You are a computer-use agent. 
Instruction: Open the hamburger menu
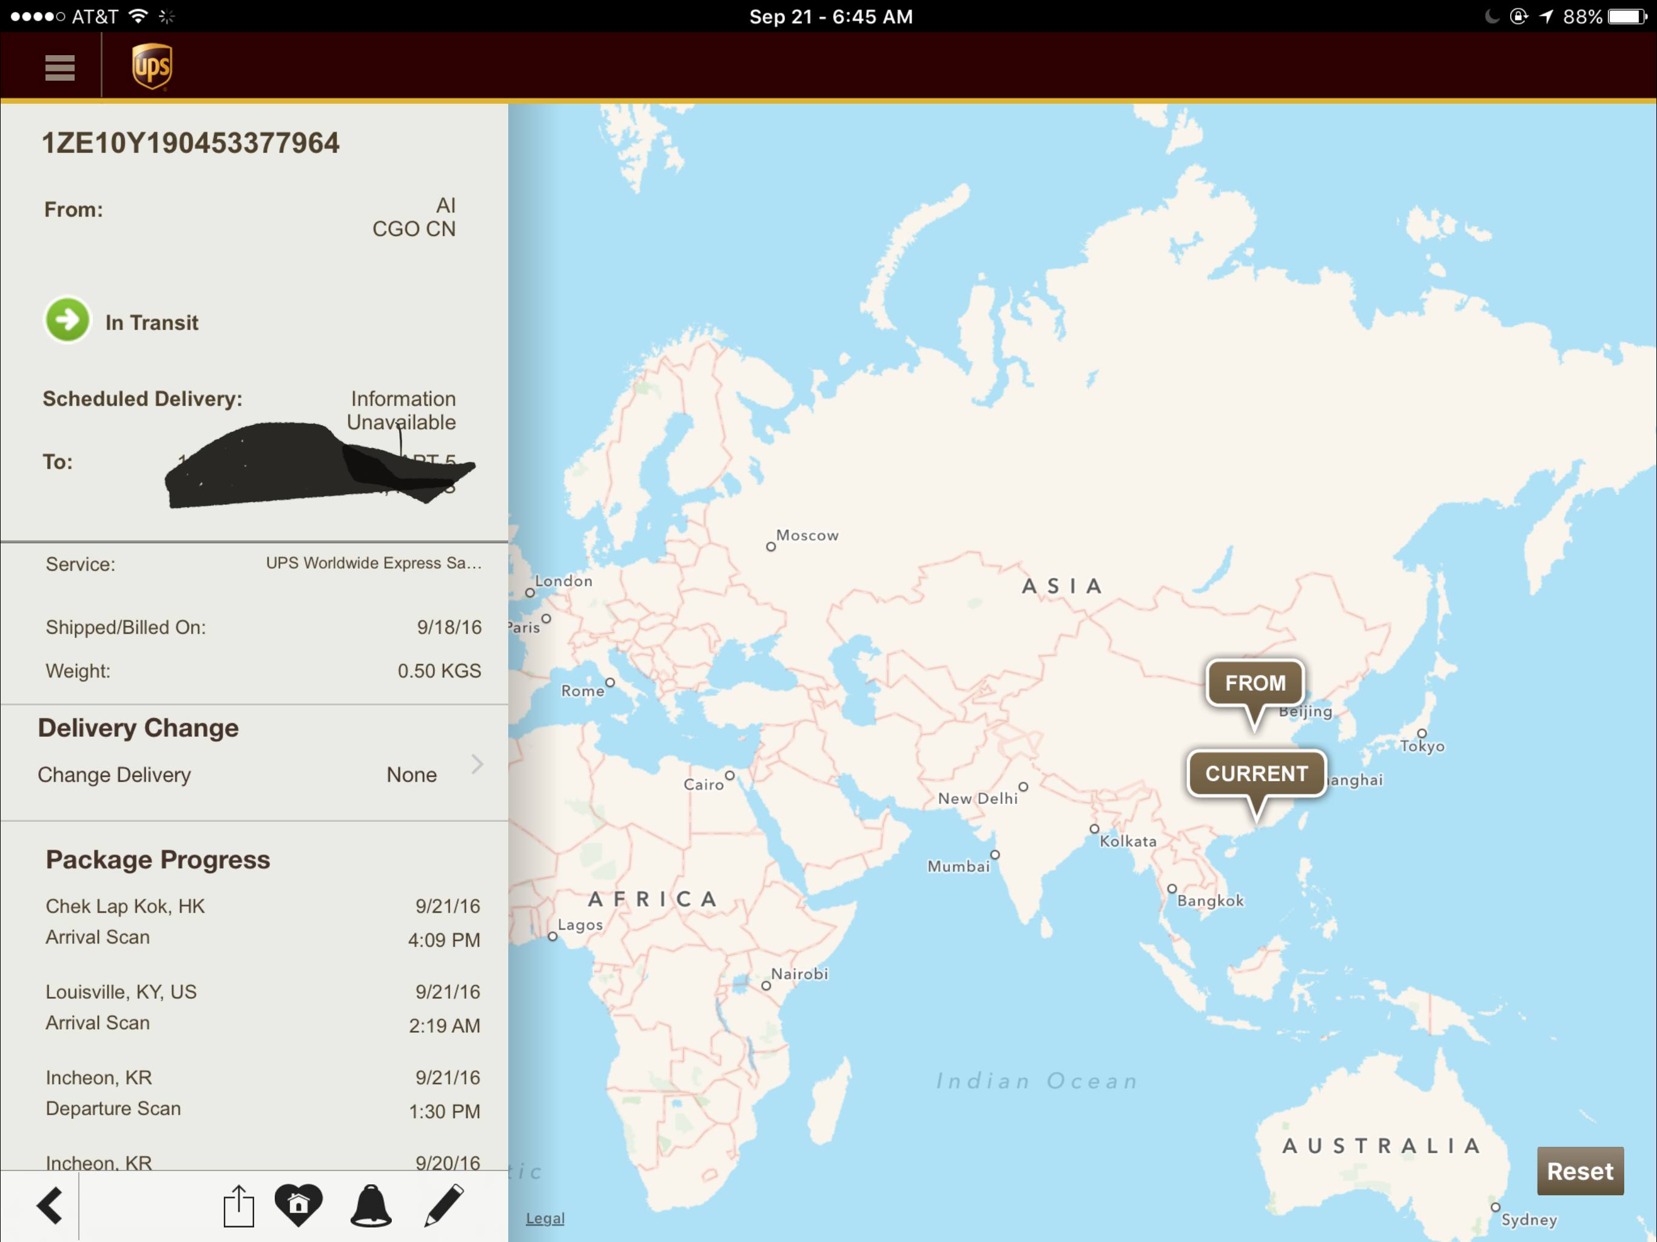click(59, 67)
